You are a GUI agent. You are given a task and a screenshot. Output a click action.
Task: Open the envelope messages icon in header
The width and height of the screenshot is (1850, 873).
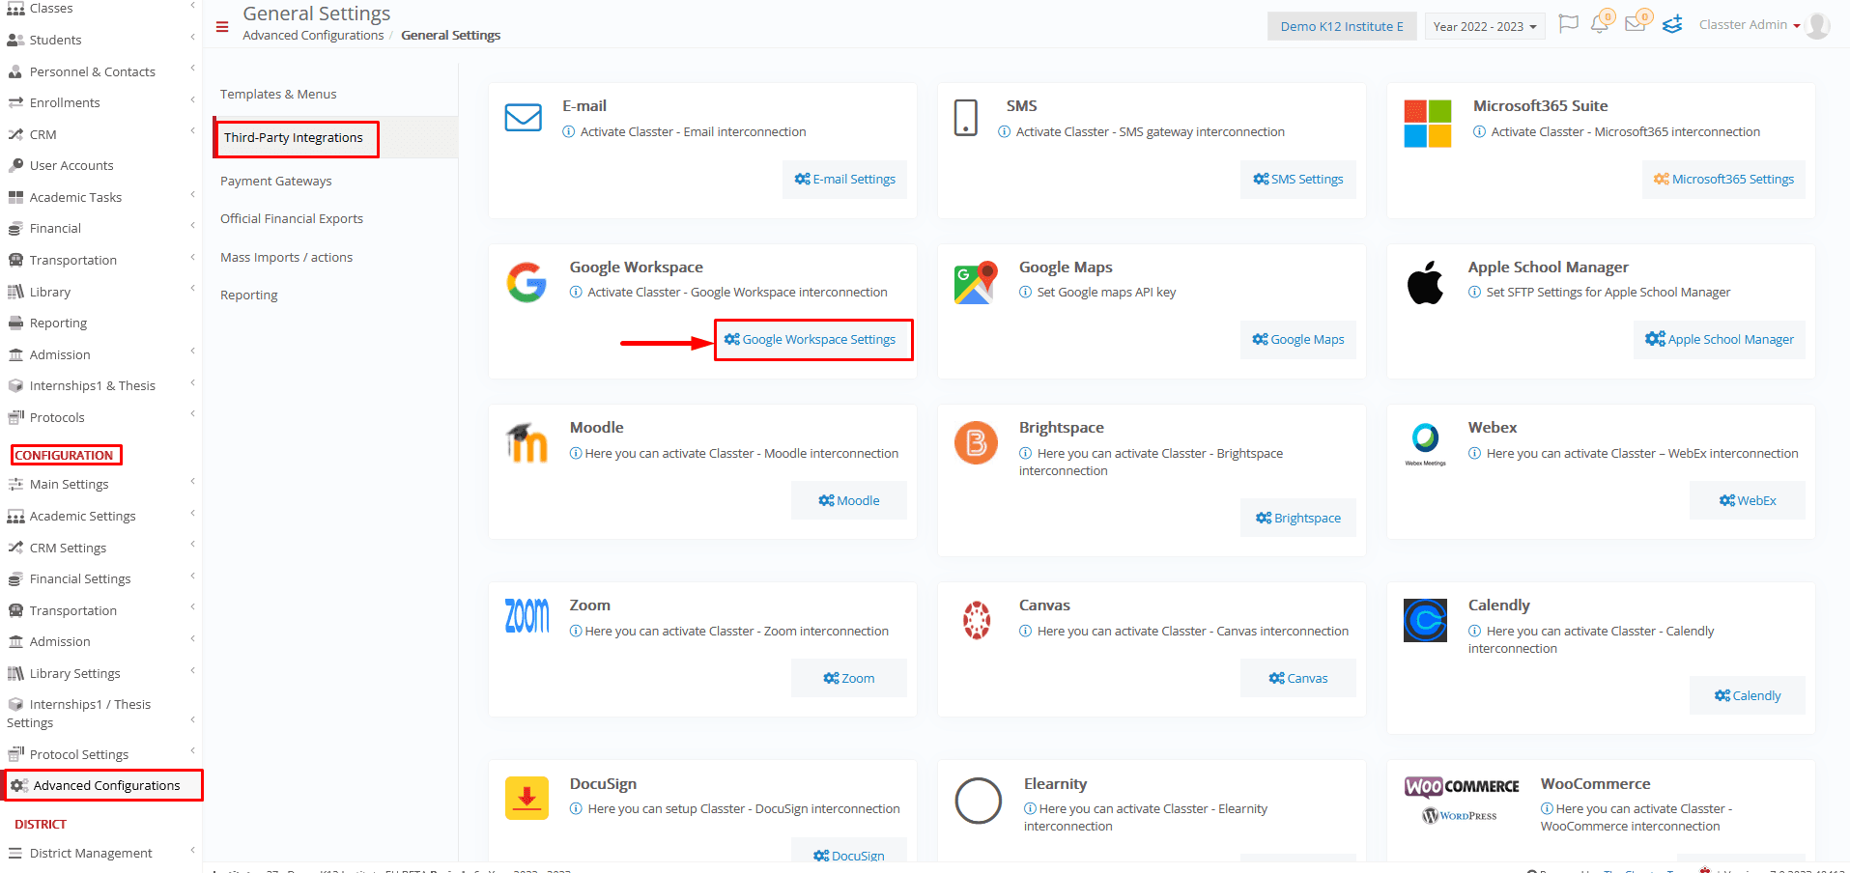[1636, 24]
